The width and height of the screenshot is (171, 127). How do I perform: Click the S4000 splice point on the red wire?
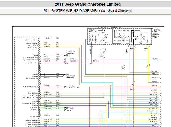104,58
